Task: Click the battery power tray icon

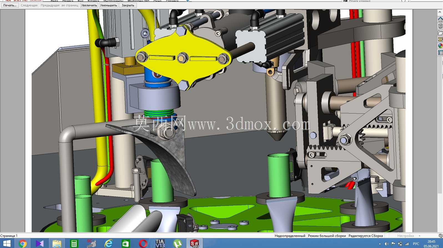Action: coord(400,244)
